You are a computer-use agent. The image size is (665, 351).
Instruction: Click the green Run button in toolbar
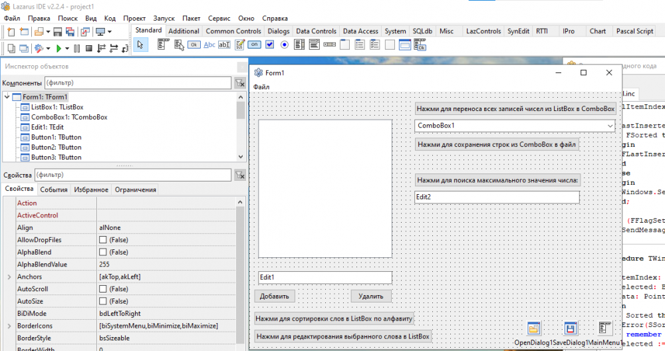[59, 49]
